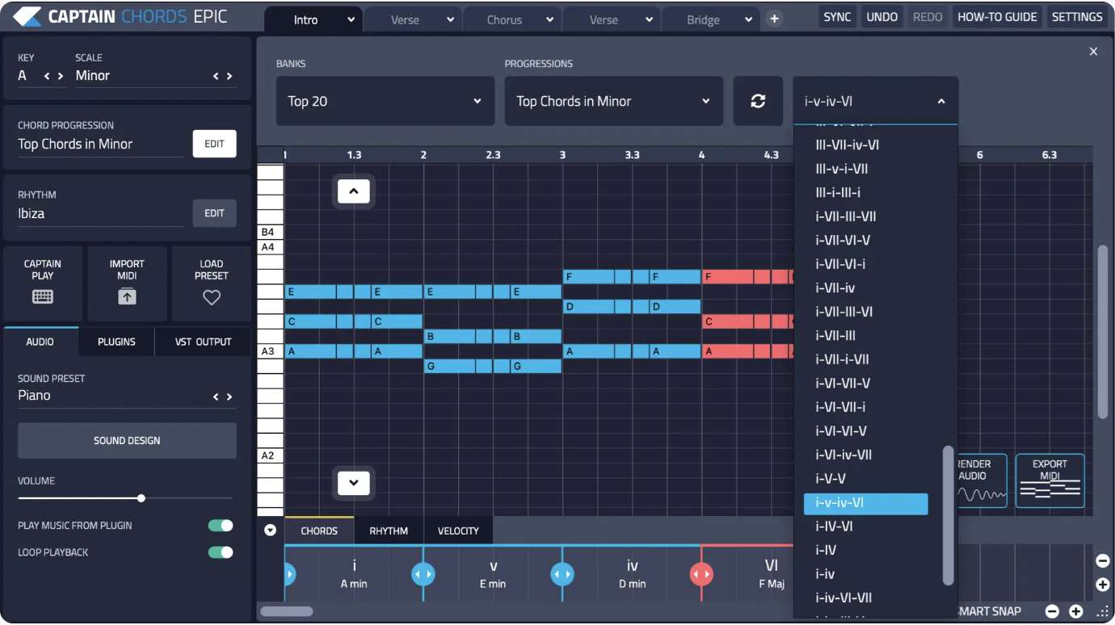Zoom out horizontally near Smart Snap
This screenshot has width=1115, height=625.
(1052, 612)
